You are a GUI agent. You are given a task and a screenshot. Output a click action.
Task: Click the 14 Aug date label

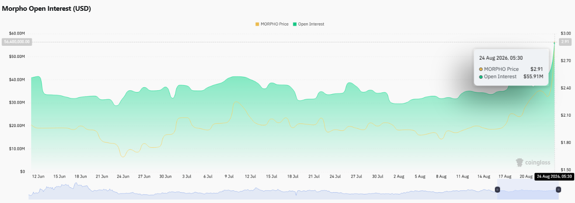484,176
